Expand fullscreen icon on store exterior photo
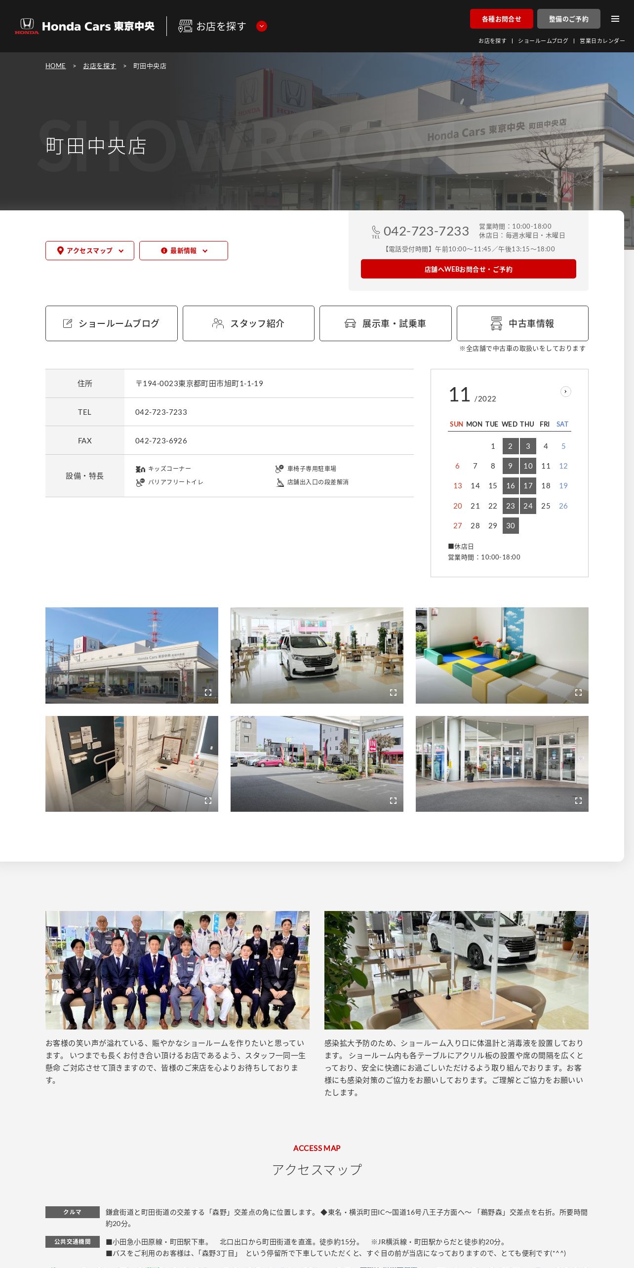The image size is (634, 1268). click(x=208, y=693)
